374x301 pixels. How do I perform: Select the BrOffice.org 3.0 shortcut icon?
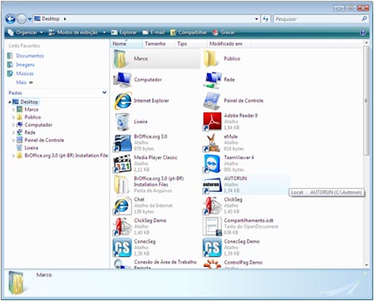point(123,143)
